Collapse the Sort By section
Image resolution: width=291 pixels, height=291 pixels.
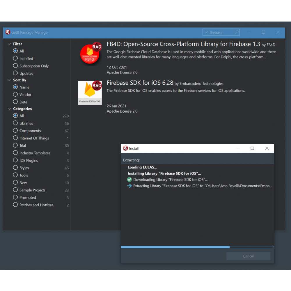click(x=9, y=80)
